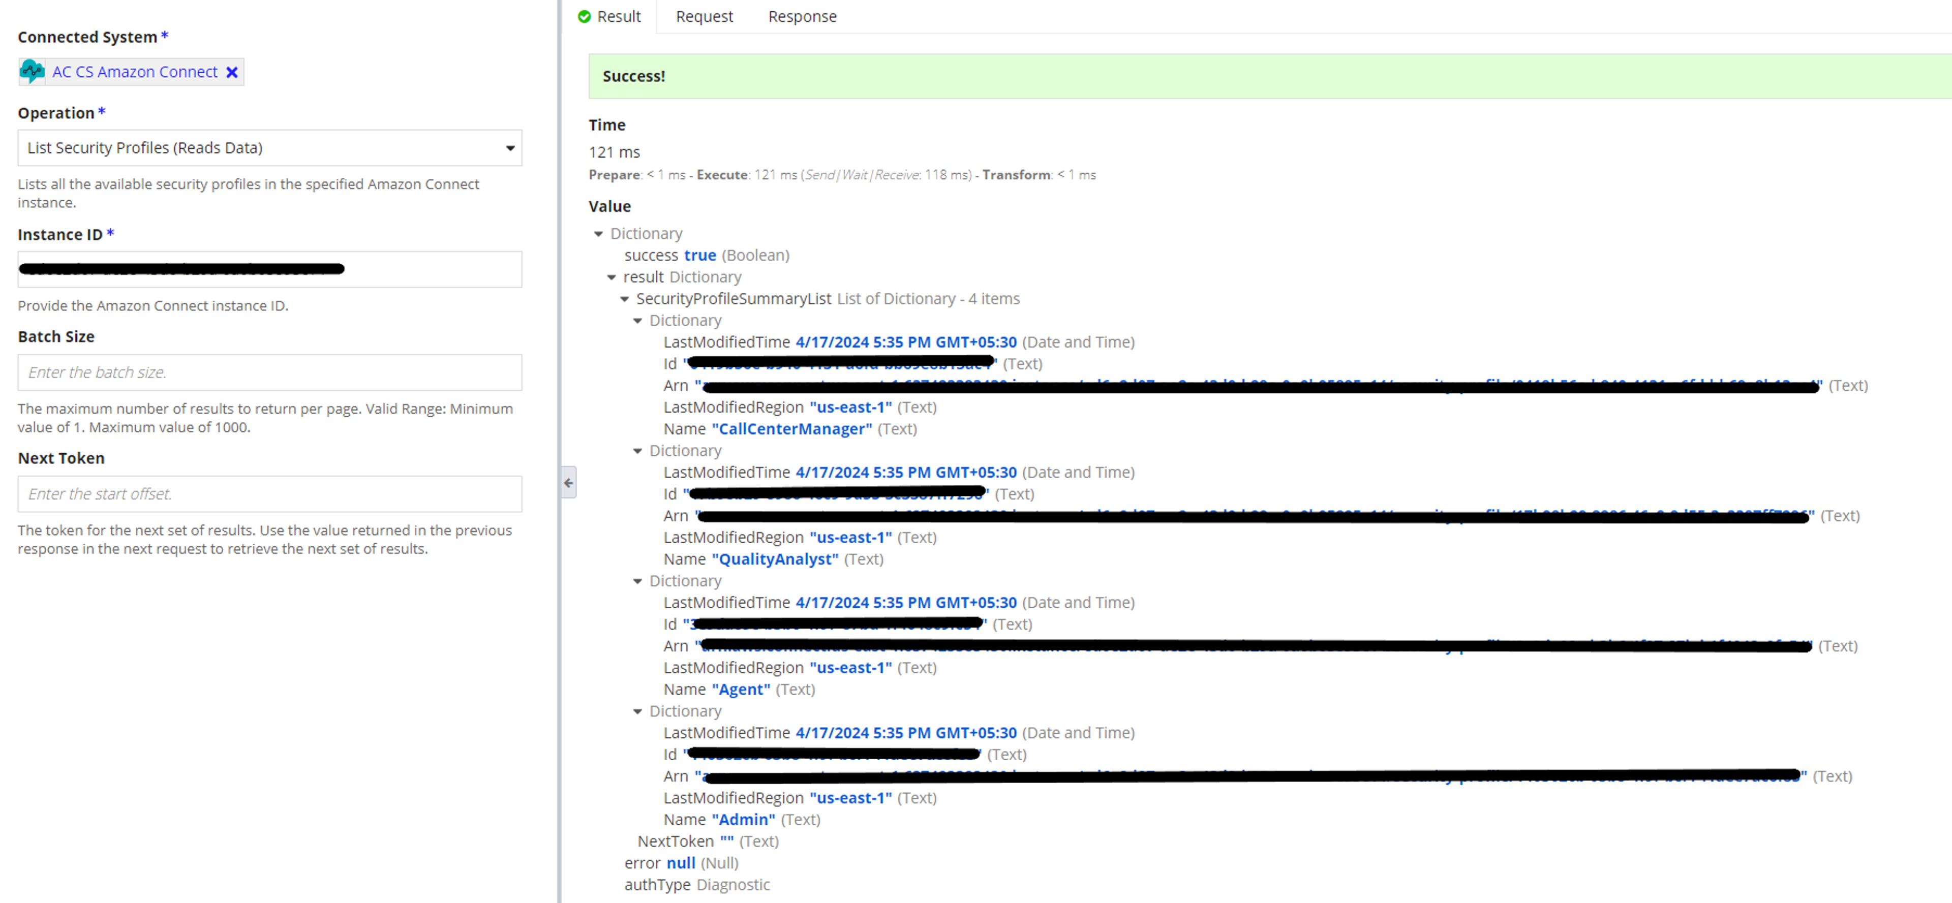Click LastModifiedRegion above QualityAnalyst name
This screenshot has height=903, width=1952.
[800, 538]
